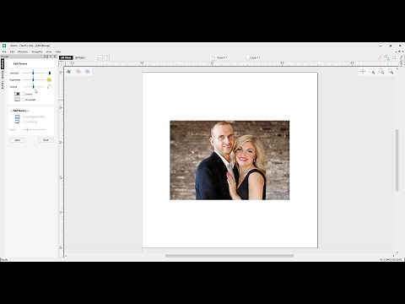
Task: Select the middle vertical side tab
Action: pos(3,75)
